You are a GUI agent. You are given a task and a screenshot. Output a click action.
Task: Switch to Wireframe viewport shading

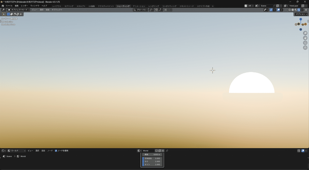[289, 10]
